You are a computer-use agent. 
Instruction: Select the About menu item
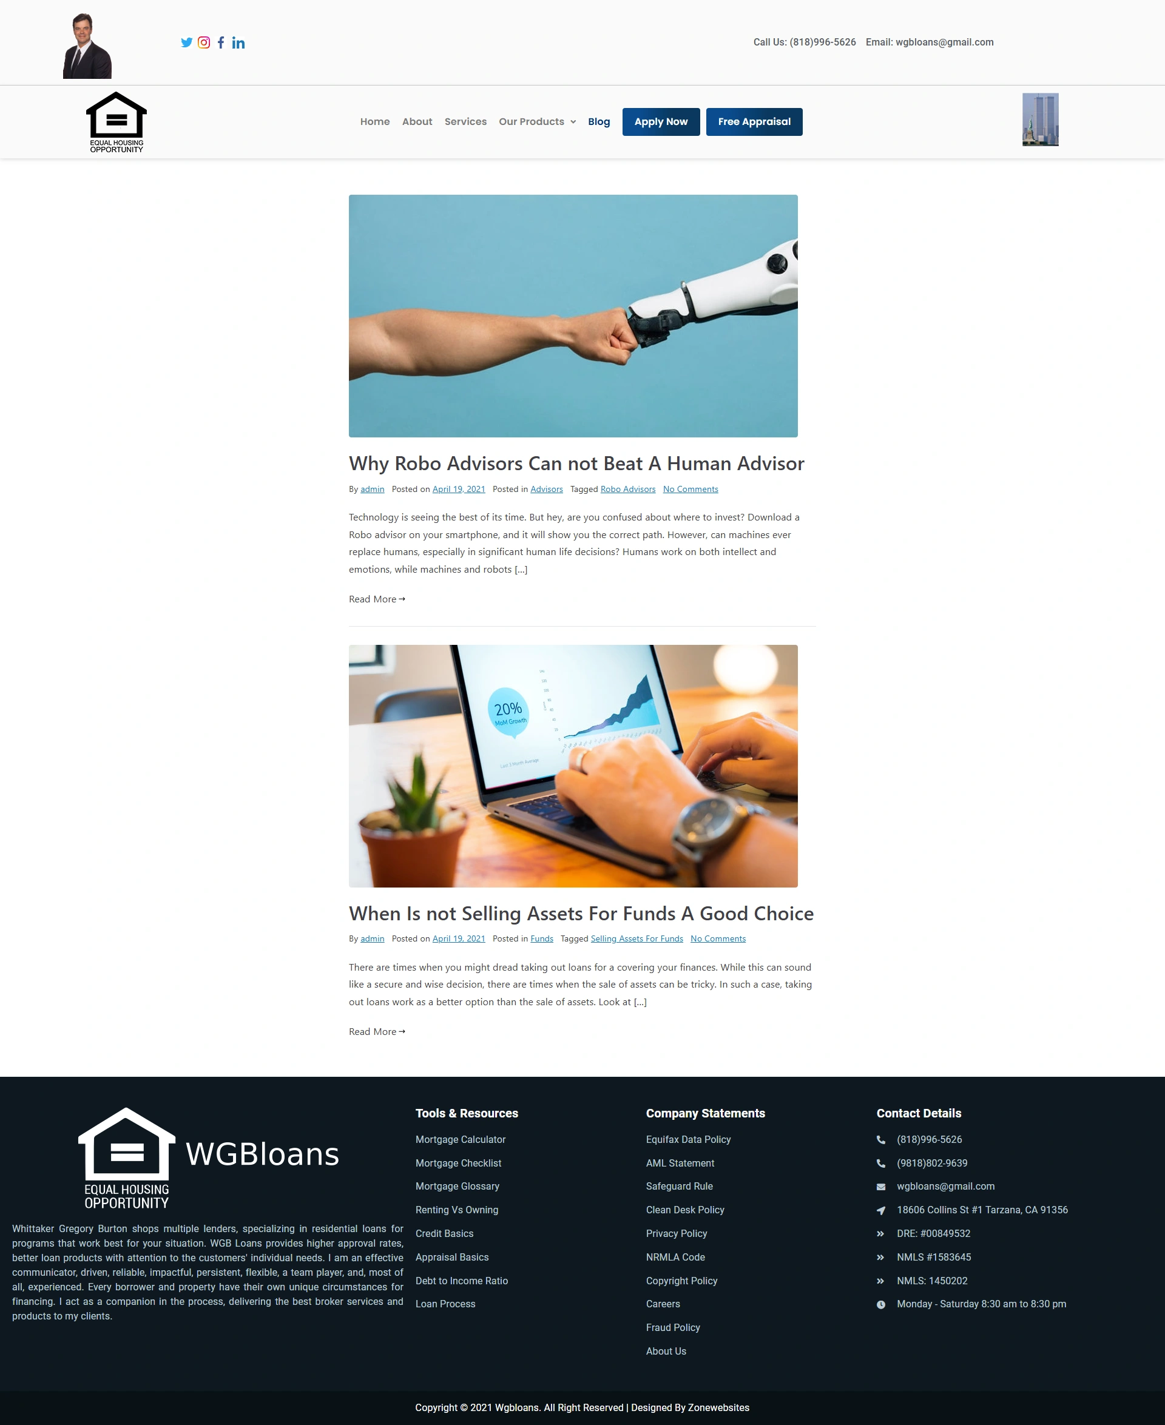pyautogui.click(x=417, y=121)
